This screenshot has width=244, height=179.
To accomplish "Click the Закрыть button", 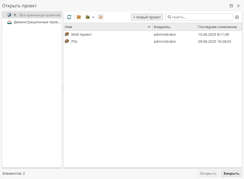I will [x=232, y=173].
